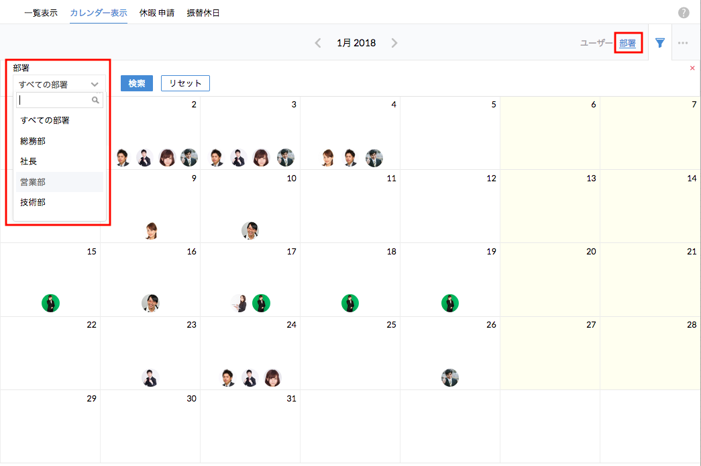The height and width of the screenshot is (466, 701).
Task: Open the 一覧表示 tab
Action: 40,13
